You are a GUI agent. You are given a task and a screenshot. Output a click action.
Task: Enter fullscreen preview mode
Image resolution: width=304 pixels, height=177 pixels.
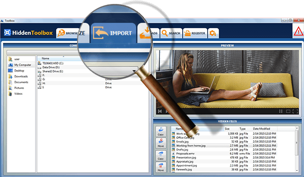coord(295,111)
